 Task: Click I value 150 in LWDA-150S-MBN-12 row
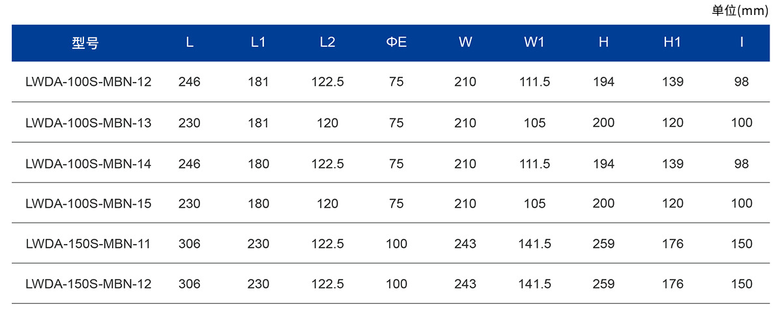click(x=742, y=284)
